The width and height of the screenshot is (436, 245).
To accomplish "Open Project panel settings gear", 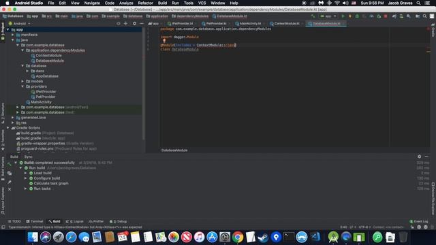I will pyautogui.click(x=135, y=24).
